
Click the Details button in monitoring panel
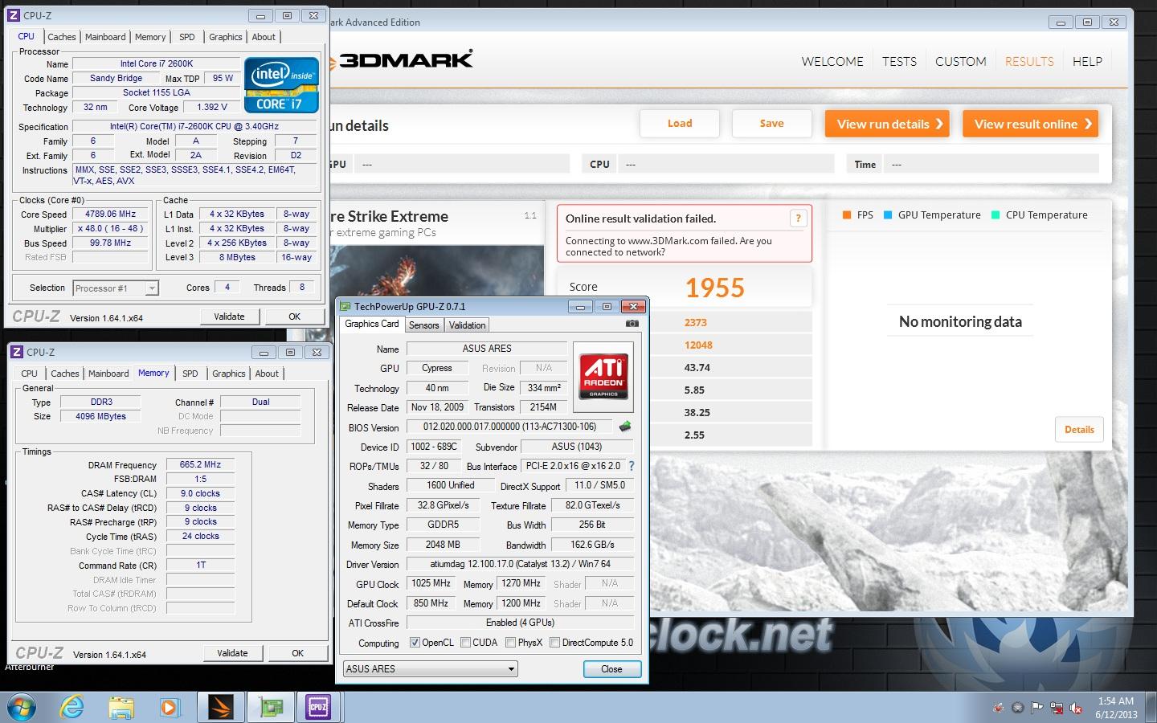point(1079,430)
